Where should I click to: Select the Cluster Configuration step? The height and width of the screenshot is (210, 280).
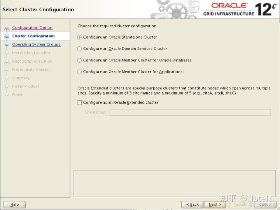pyautogui.click(x=33, y=36)
